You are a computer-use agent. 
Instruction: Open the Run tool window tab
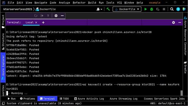[x=12, y=99]
